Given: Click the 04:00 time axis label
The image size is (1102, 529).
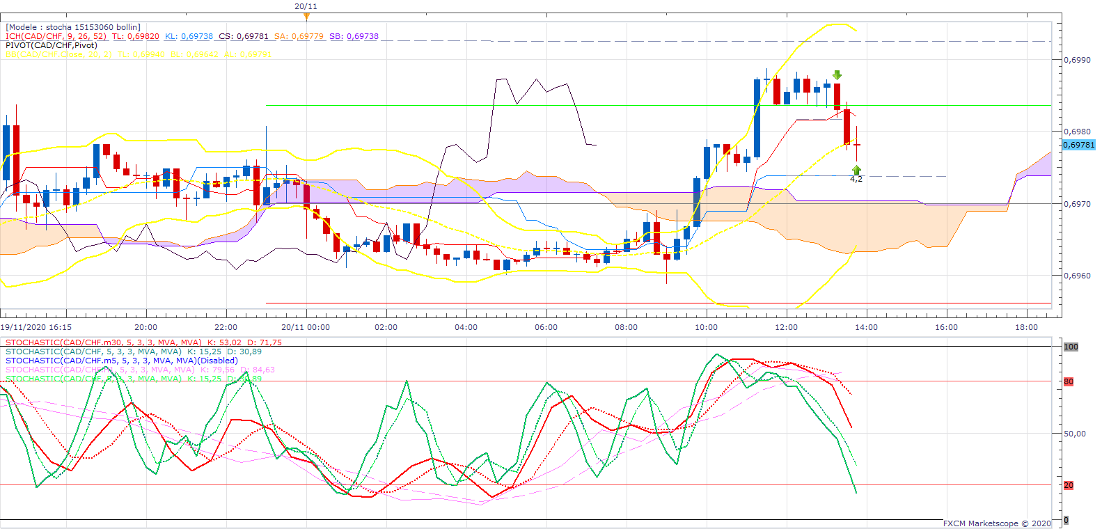Looking at the screenshot, I should point(466,327).
